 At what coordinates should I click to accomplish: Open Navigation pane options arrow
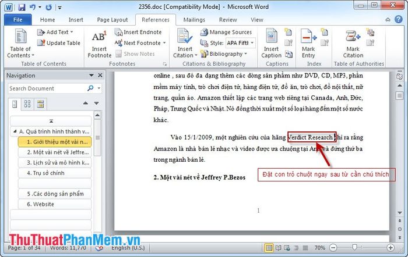pos(92,75)
